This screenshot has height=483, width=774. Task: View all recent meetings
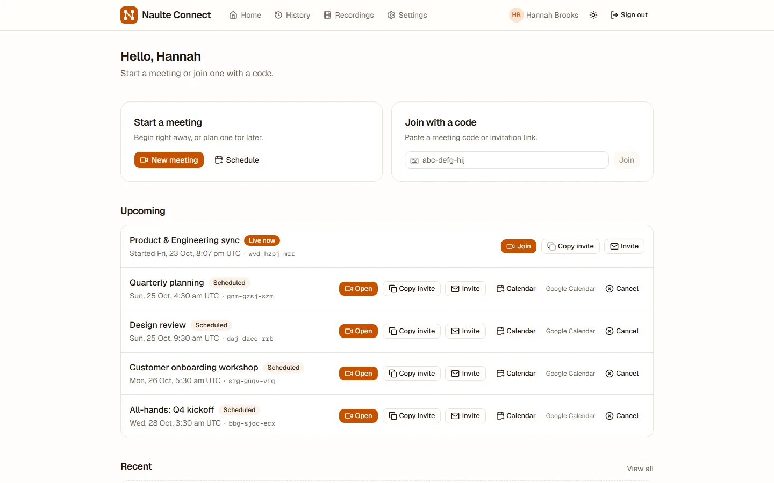click(x=640, y=469)
